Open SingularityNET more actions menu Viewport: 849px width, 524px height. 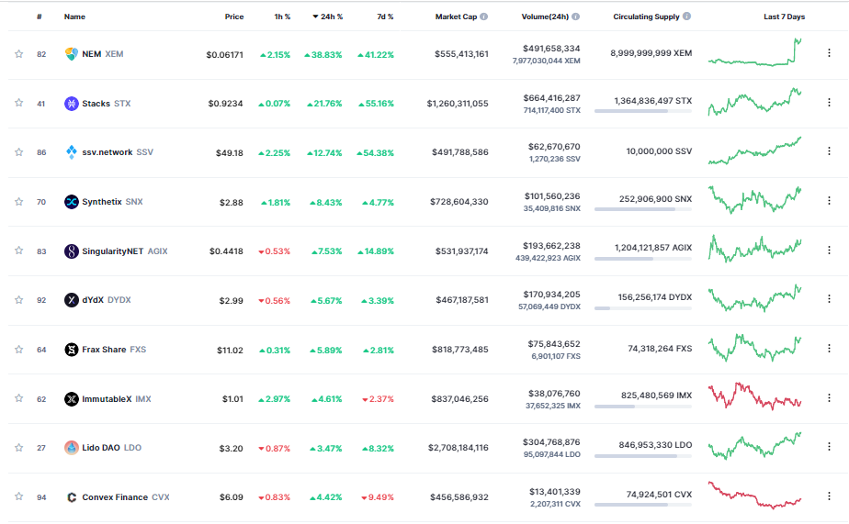point(829,250)
